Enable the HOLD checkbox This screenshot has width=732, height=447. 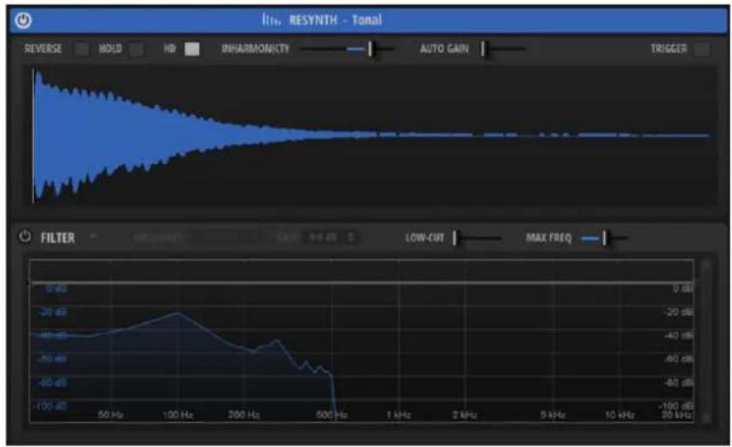[137, 49]
